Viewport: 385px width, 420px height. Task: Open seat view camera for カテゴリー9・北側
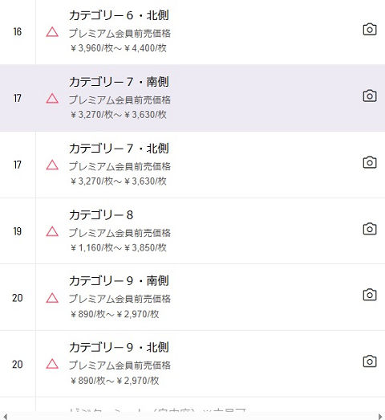click(370, 361)
